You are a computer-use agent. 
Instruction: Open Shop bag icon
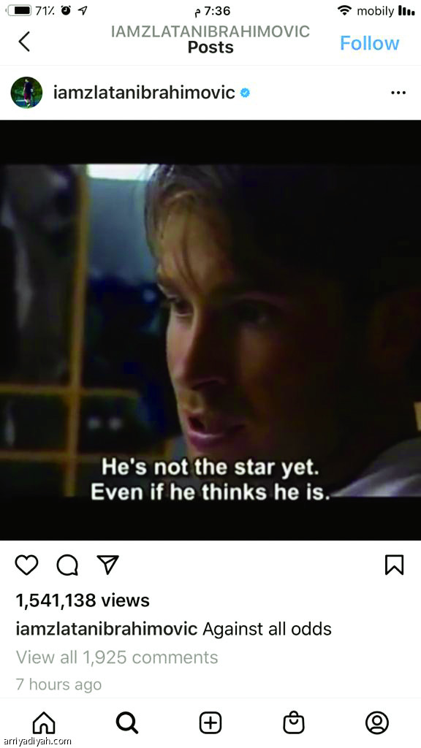pos(294,722)
